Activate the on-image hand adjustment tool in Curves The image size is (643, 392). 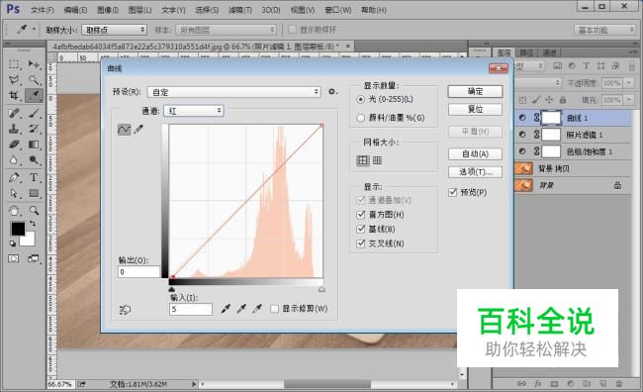(125, 310)
